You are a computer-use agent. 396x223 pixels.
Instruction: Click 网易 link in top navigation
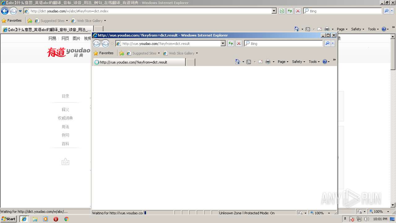tap(52, 38)
